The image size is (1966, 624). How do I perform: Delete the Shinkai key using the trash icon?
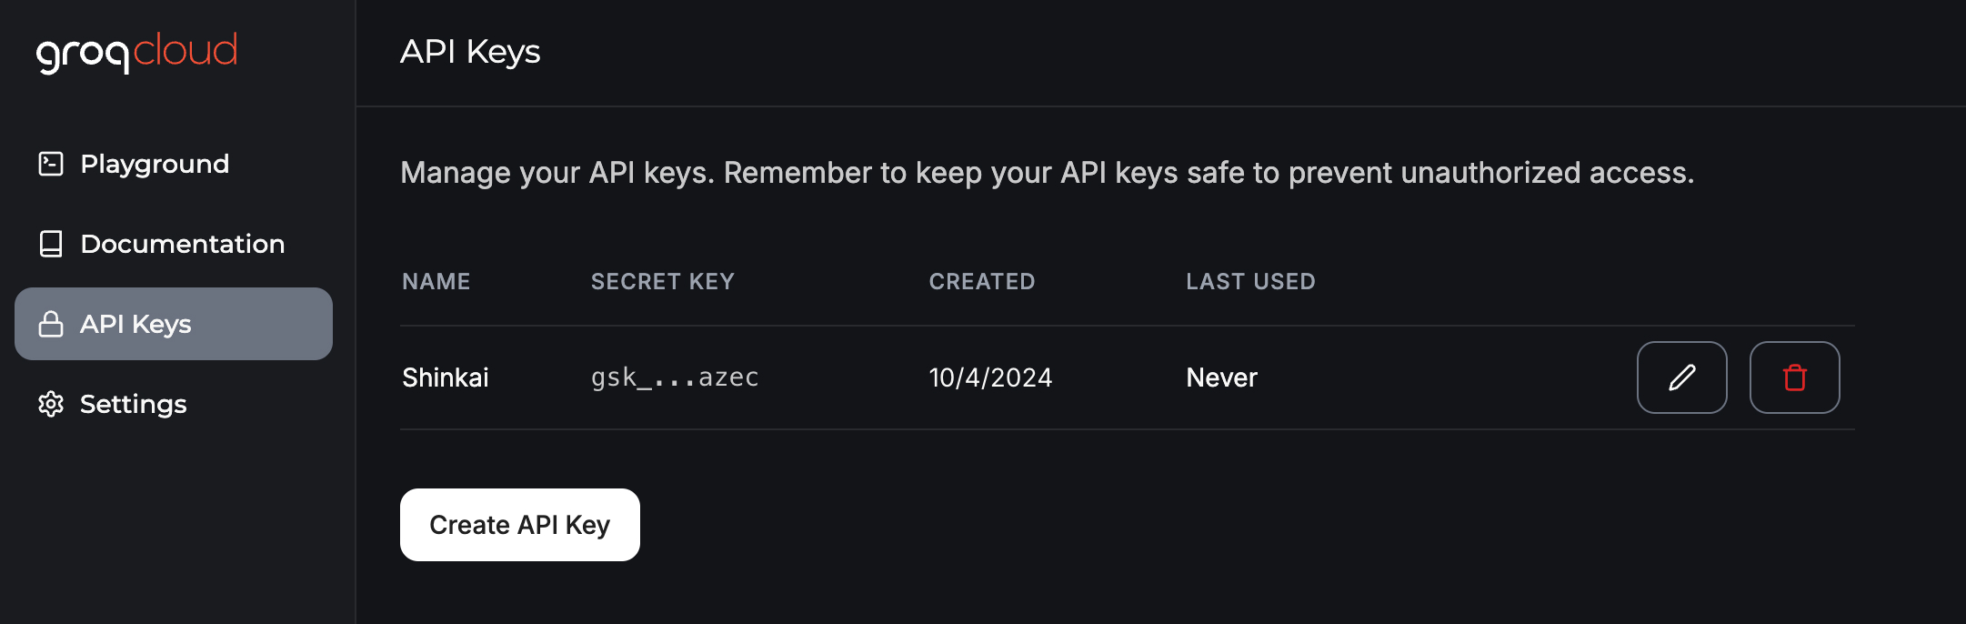click(1794, 377)
